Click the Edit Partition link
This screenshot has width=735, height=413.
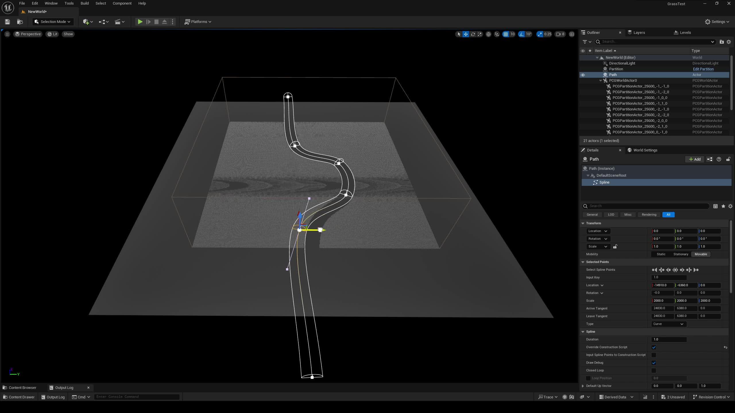pyautogui.click(x=703, y=69)
